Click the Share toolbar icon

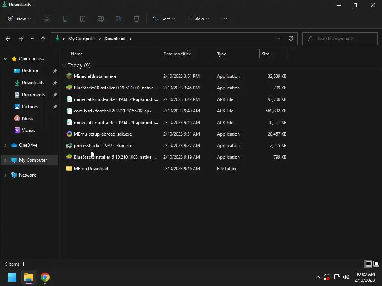pyautogui.click(x=119, y=19)
